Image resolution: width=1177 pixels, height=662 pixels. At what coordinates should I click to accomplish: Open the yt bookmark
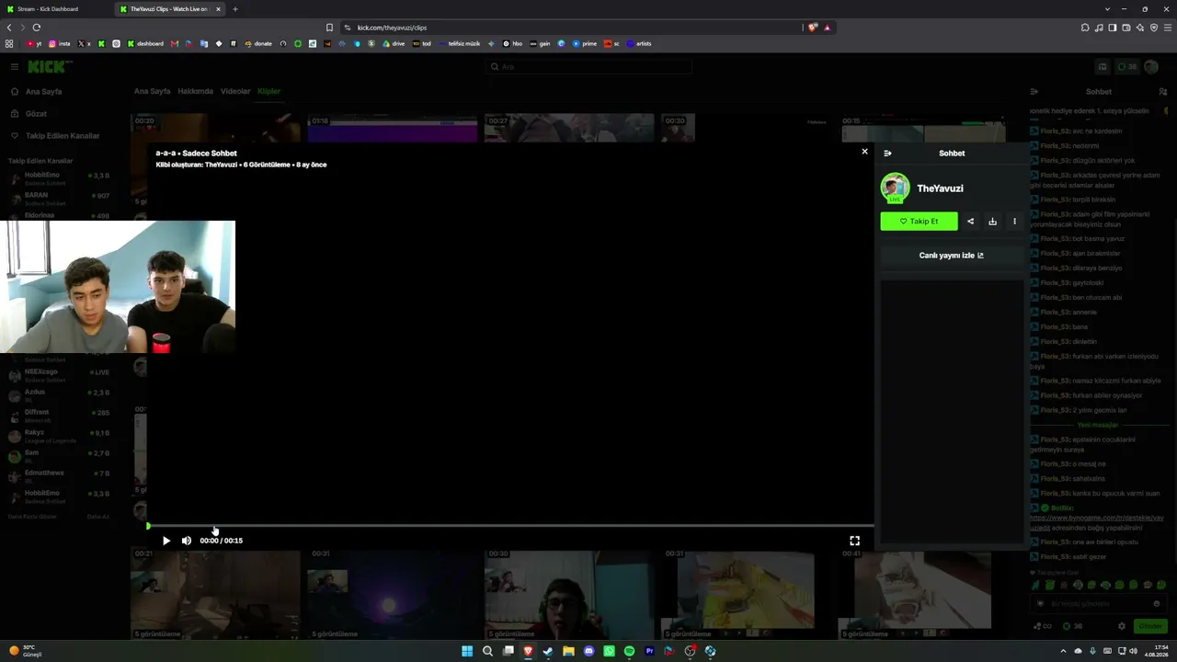click(35, 43)
